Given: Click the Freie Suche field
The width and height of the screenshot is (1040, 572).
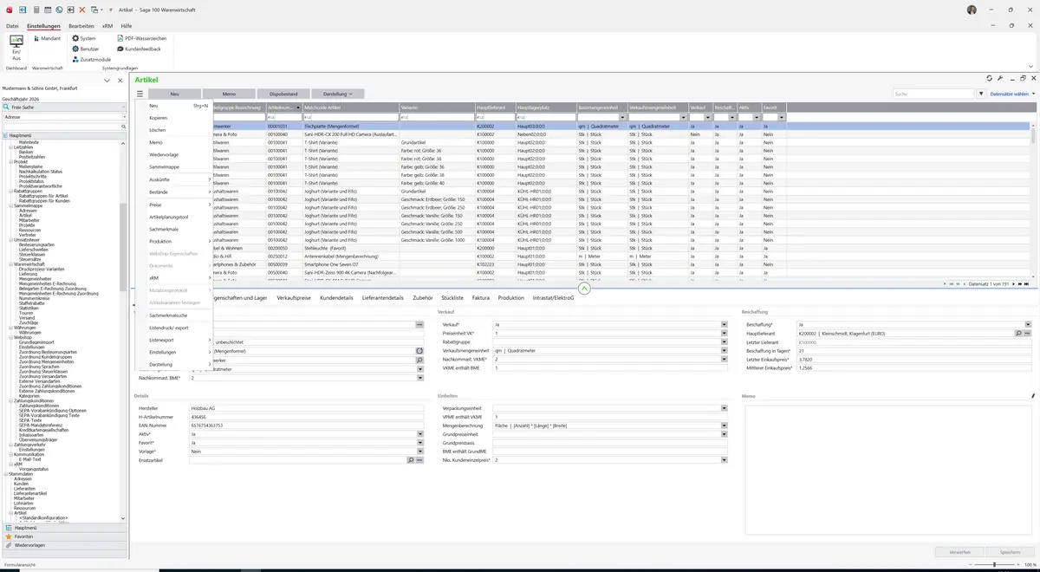Looking at the screenshot, I should [62, 107].
